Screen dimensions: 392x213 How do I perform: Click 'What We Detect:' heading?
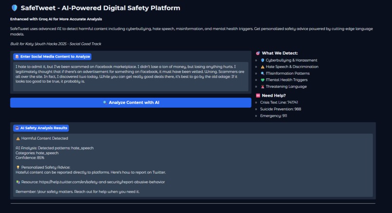click(280, 53)
